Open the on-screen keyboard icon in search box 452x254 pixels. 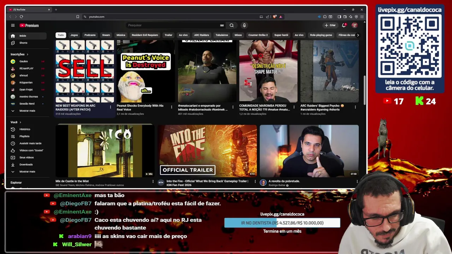pyautogui.click(x=222, y=25)
